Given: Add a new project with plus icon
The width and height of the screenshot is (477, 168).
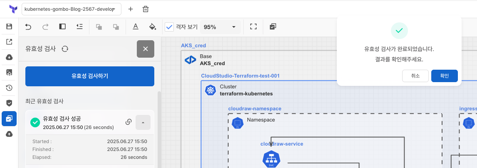Looking at the screenshot, I should 131,9.
